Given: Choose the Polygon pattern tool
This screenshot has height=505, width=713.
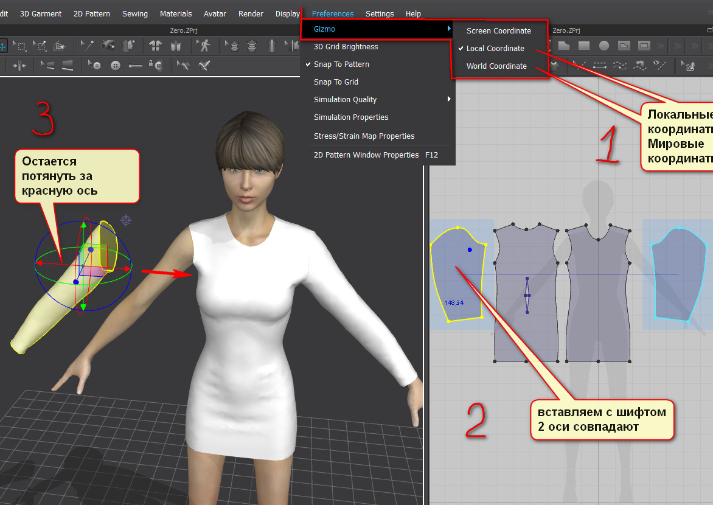Looking at the screenshot, I should (x=564, y=46).
